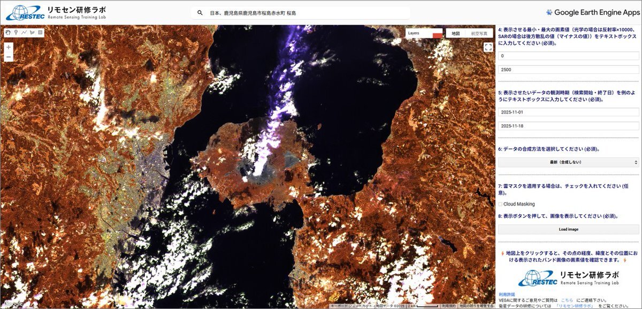Screen dimensions: 642x309
Task: Enable the Cloud Masking checkbox
Action: pos(500,204)
